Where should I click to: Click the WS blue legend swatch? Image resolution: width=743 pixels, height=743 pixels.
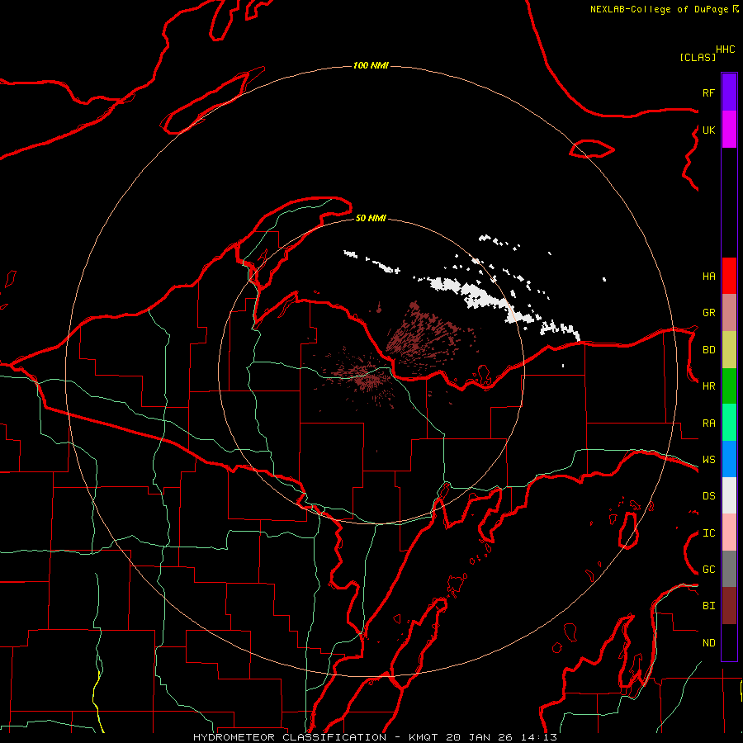coord(729,459)
